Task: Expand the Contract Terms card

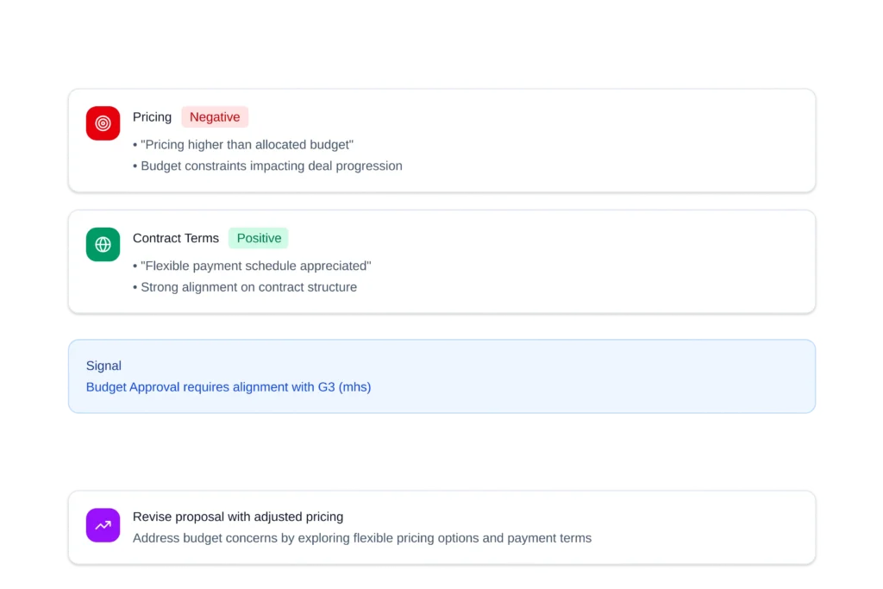Action: pos(441,261)
